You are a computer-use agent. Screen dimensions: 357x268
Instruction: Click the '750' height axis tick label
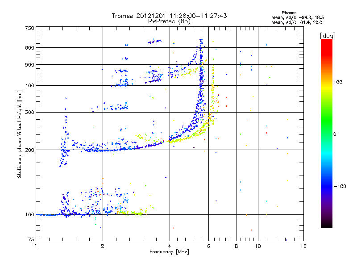[30, 28]
